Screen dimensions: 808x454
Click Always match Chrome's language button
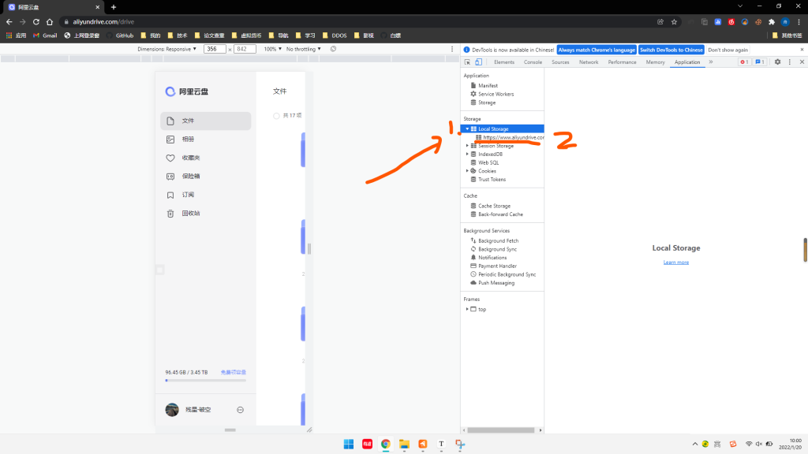[x=597, y=50]
